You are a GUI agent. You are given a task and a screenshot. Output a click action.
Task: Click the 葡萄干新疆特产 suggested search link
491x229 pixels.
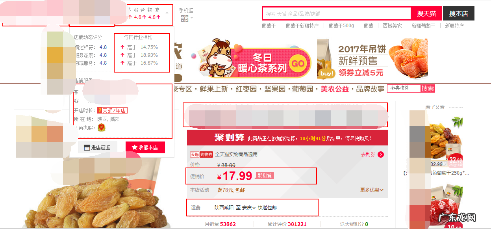(302, 26)
